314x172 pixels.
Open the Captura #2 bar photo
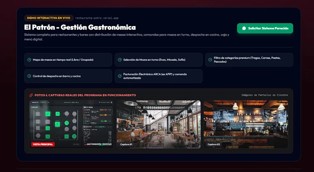[246, 124]
